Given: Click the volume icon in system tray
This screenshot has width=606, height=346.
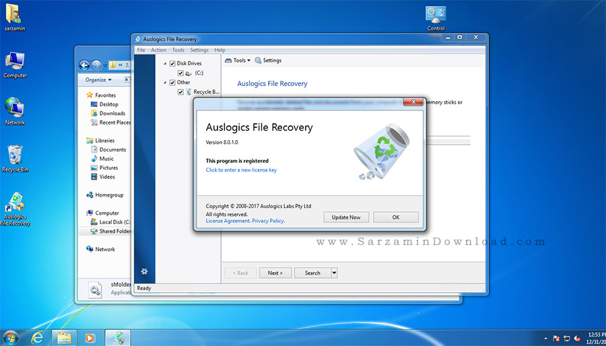Looking at the screenshot, I should pyautogui.click(x=578, y=338).
